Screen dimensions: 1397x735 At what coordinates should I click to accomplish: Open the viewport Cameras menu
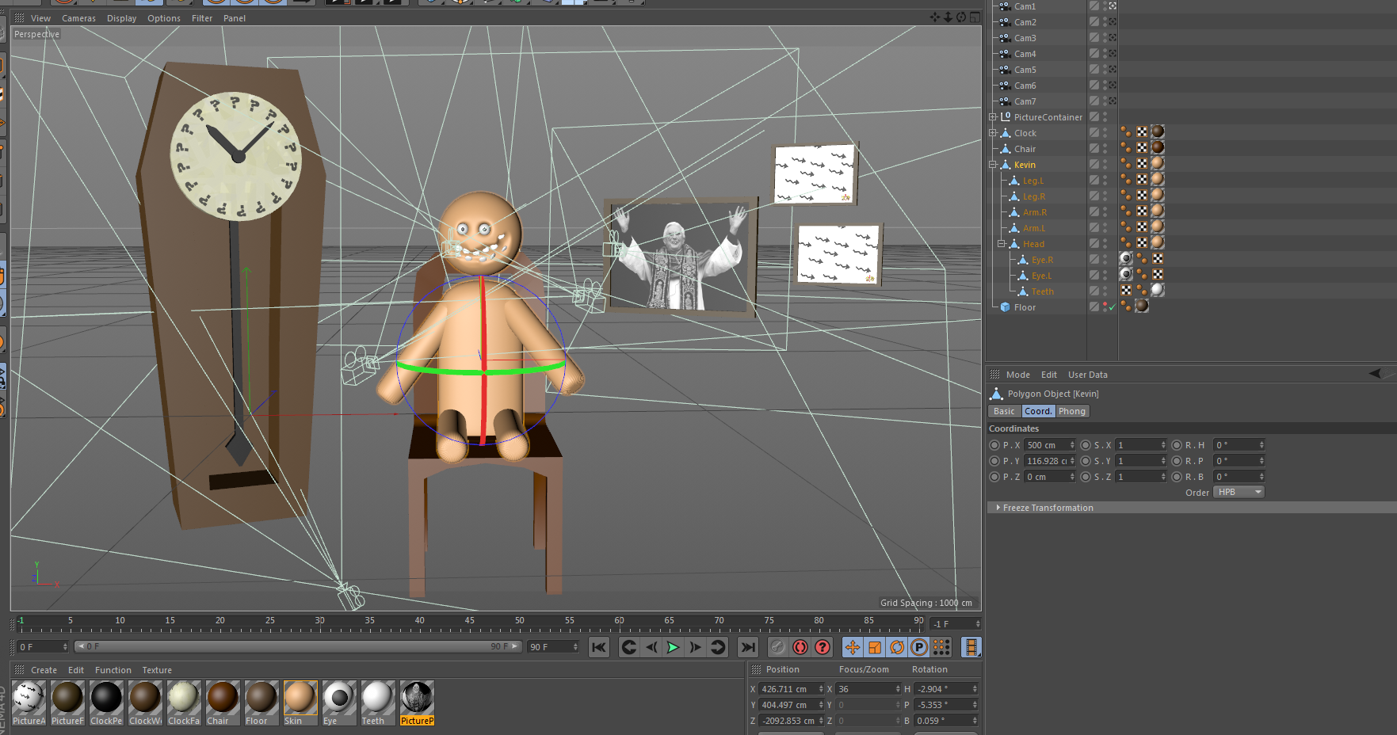[78, 18]
